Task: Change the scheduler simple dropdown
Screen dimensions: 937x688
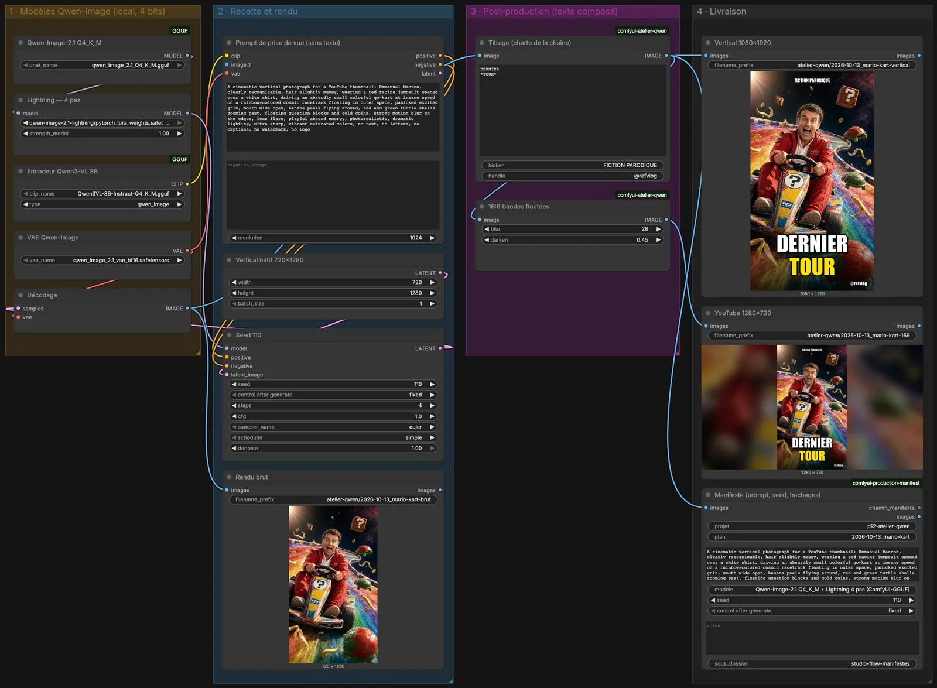Action: coord(333,438)
